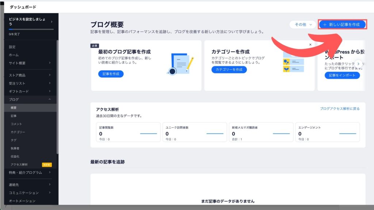
Task: Click the エンゲージメント stat card
Action: (x=328, y=132)
